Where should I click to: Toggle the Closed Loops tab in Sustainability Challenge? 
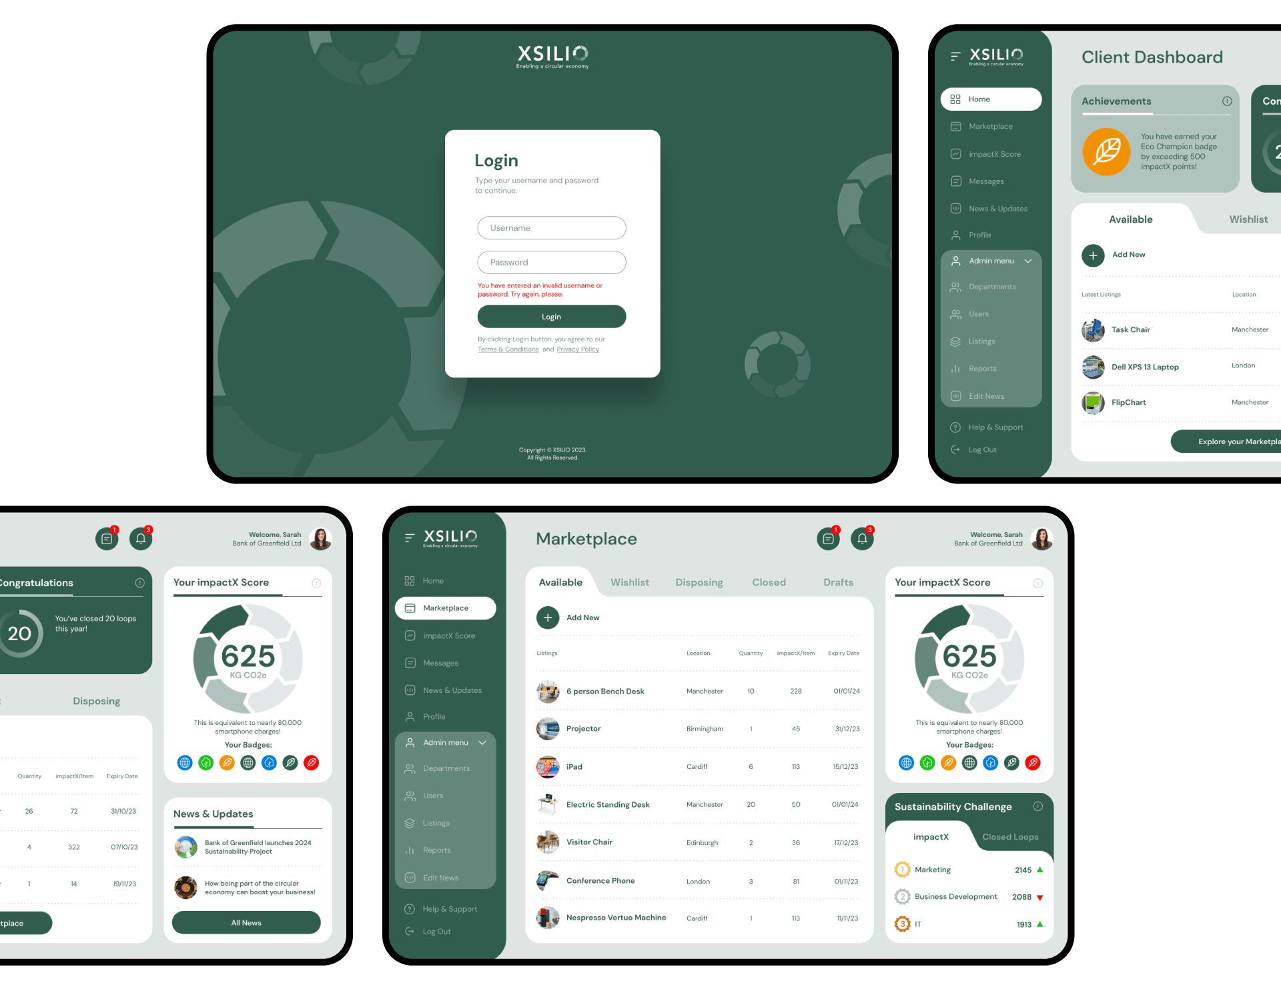(1007, 836)
